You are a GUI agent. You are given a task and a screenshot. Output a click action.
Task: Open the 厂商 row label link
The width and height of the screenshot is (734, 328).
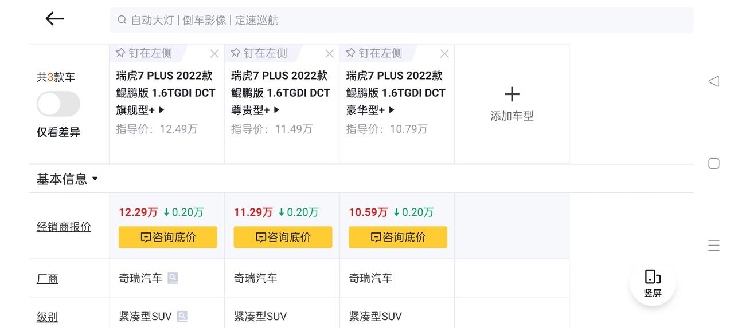point(48,279)
